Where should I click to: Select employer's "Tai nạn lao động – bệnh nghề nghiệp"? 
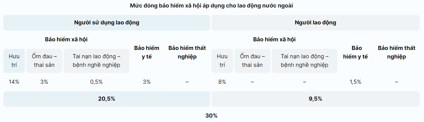(96, 61)
